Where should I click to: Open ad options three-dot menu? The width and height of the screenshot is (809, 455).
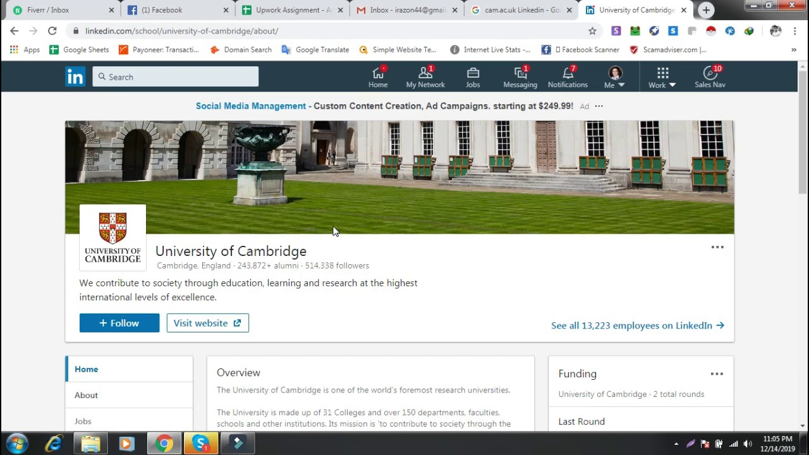click(x=599, y=106)
